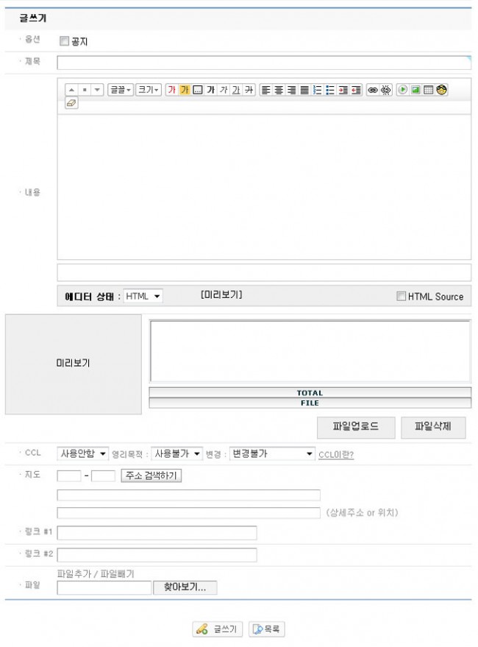Open the emoticon smiley picker
478x647 pixels.
[441, 90]
